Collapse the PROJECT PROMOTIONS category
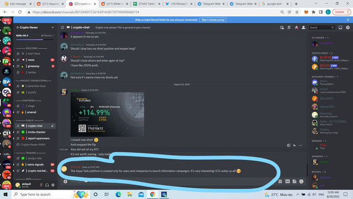Image resolution: width=353 pixels, height=199 pixels. click(x=33, y=81)
